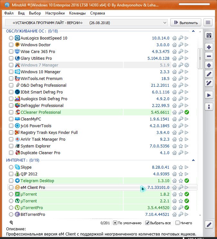
Task: Click the Выполнить button
Action: click(x=186, y=22)
